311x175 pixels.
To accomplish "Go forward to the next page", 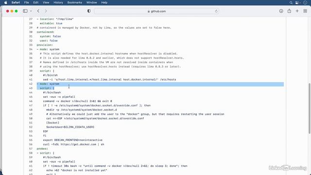I will point(46,11).
